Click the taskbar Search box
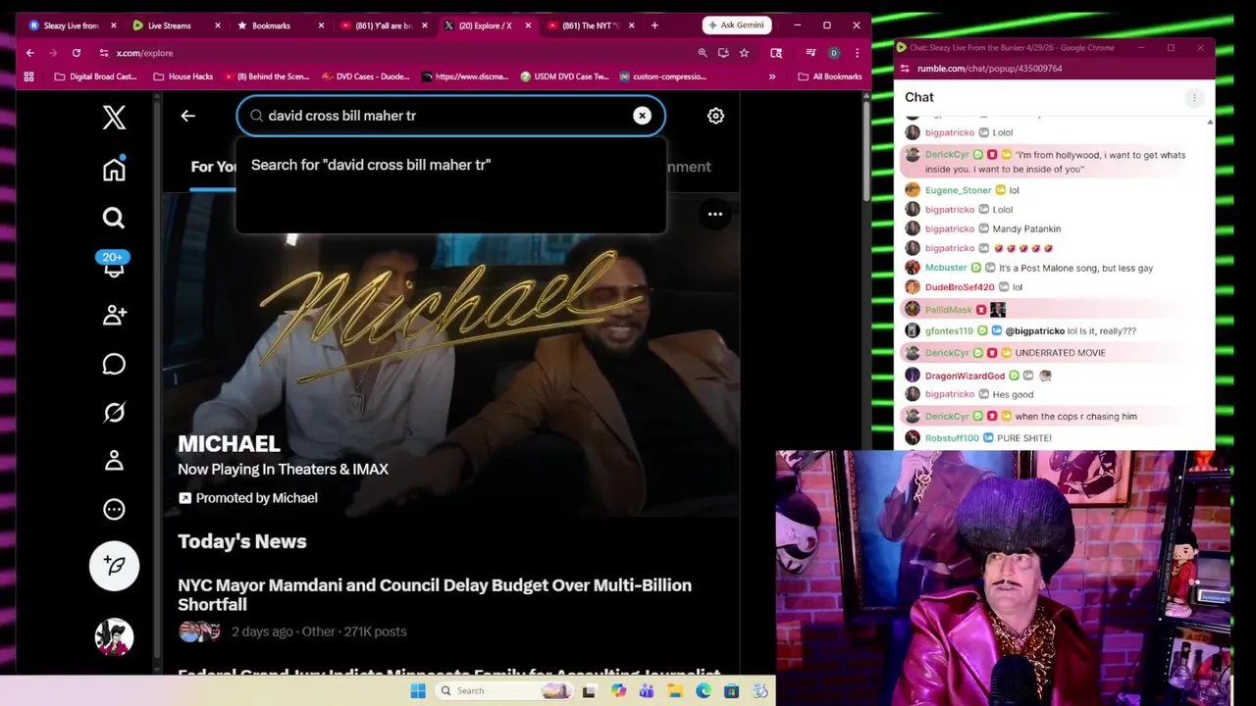This screenshot has width=1256, height=706. [504, 691]
